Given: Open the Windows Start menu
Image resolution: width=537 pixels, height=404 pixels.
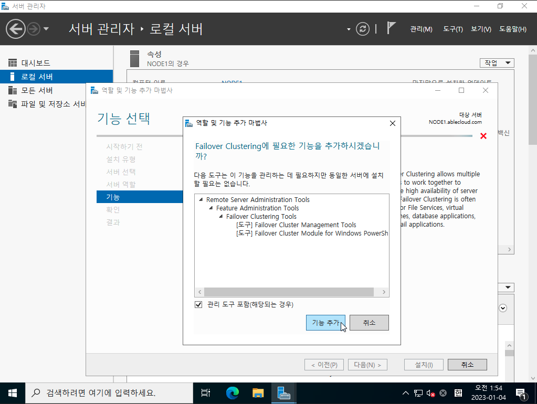Looking at the screenshot, I should click(x=13, y=393).
